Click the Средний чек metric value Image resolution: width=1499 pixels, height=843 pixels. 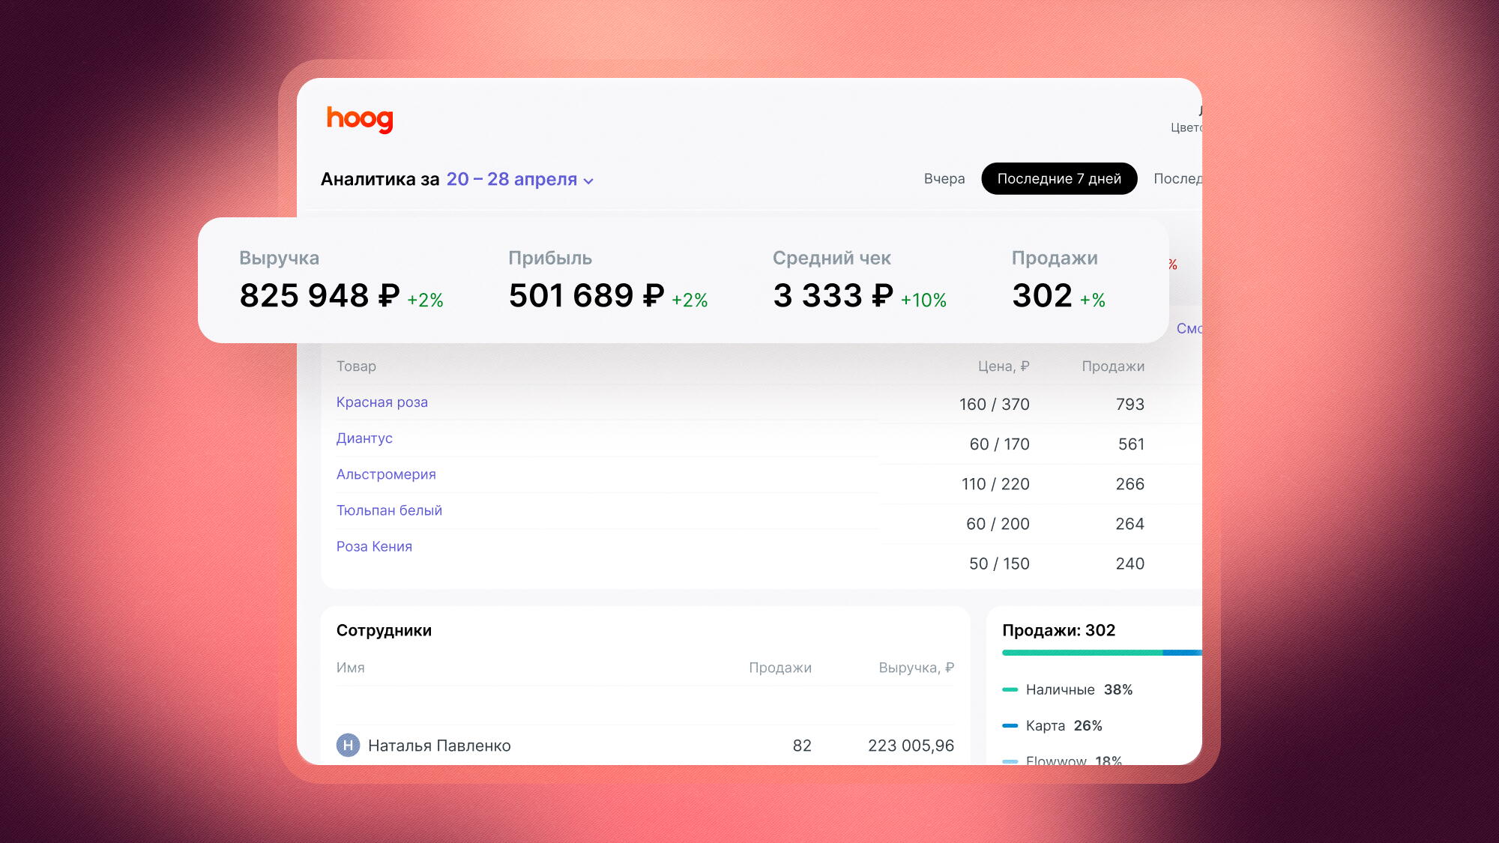coord(833,295)
